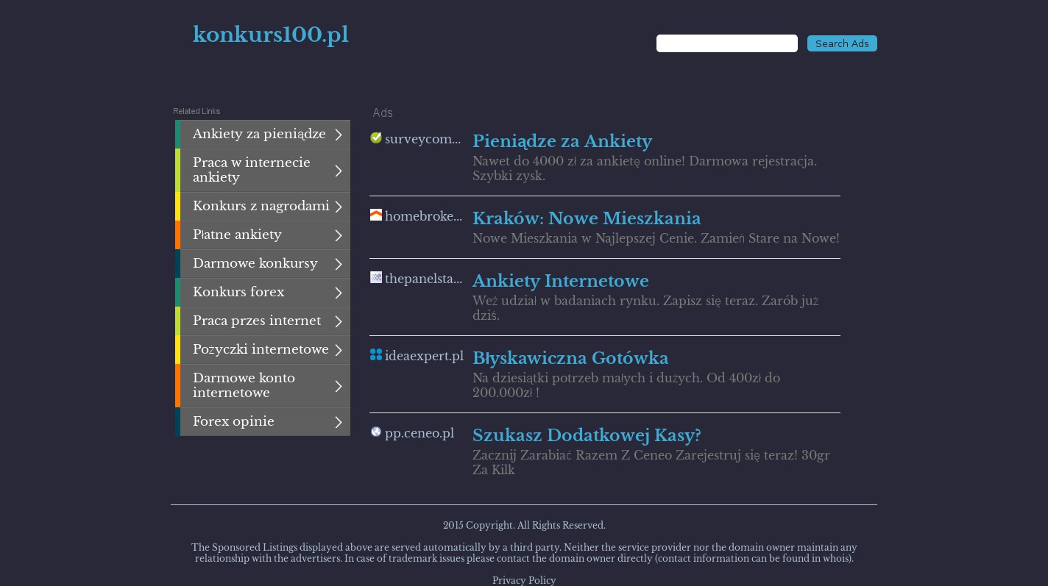Screen dimensions: 1048x586
Task: Click the blue ideaexpert.pl favicon
Action: point(376,354)
